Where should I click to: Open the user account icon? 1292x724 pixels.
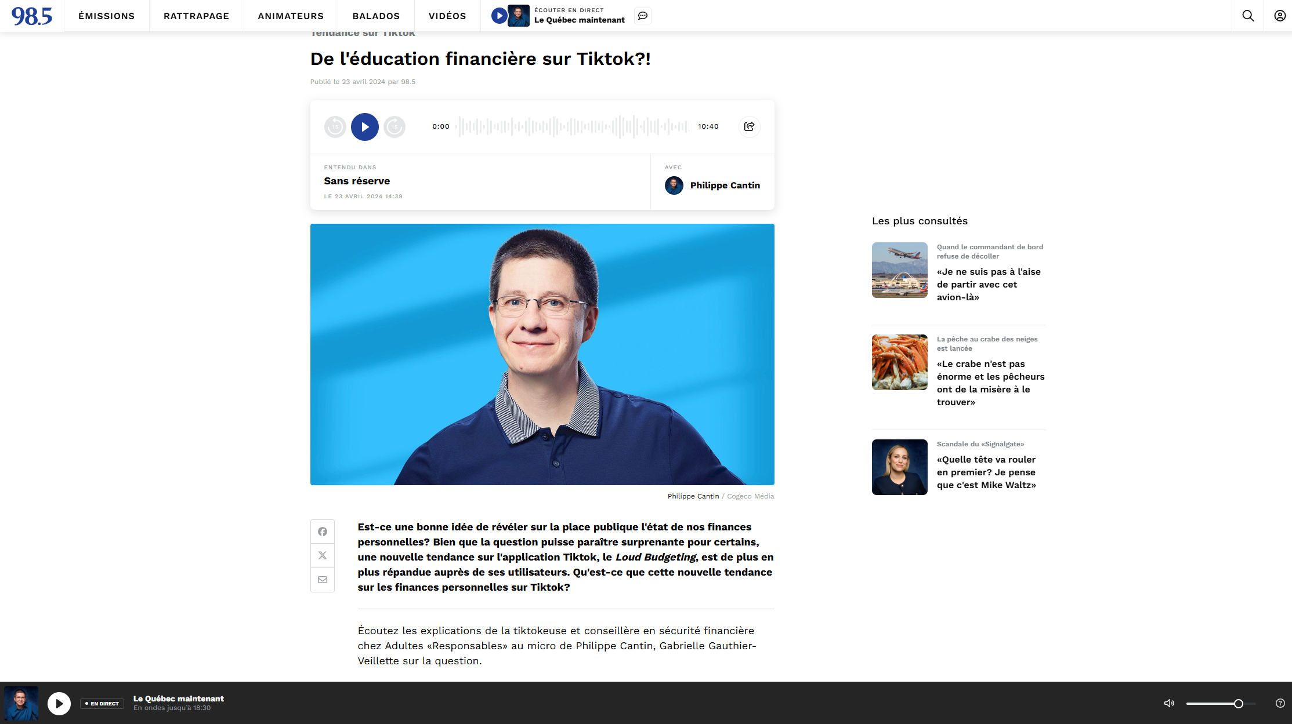[1279, 16]
